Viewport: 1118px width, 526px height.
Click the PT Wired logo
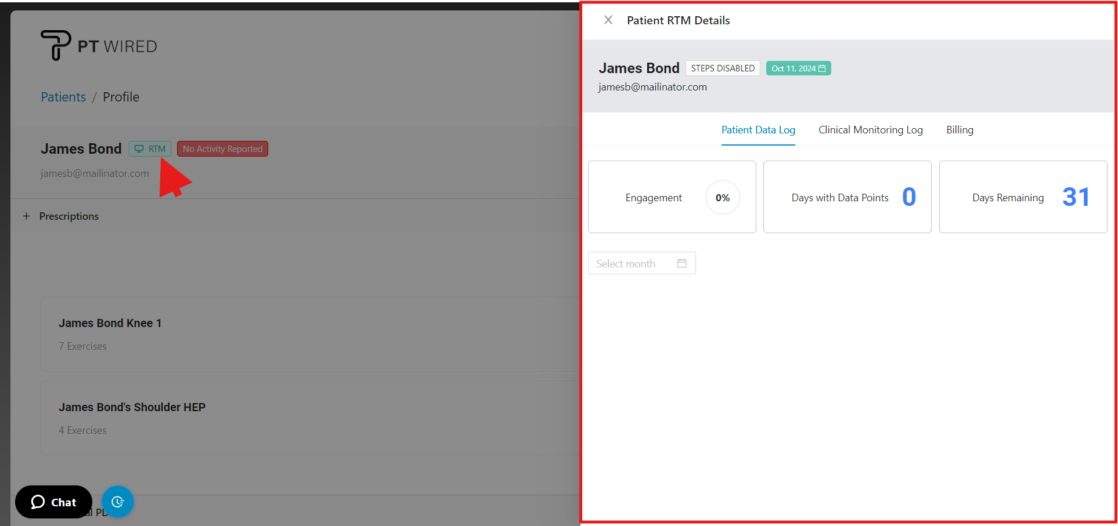[99, 46]
